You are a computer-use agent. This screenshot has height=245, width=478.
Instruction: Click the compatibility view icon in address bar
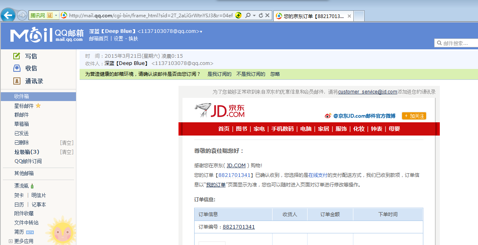pos(238,15)
